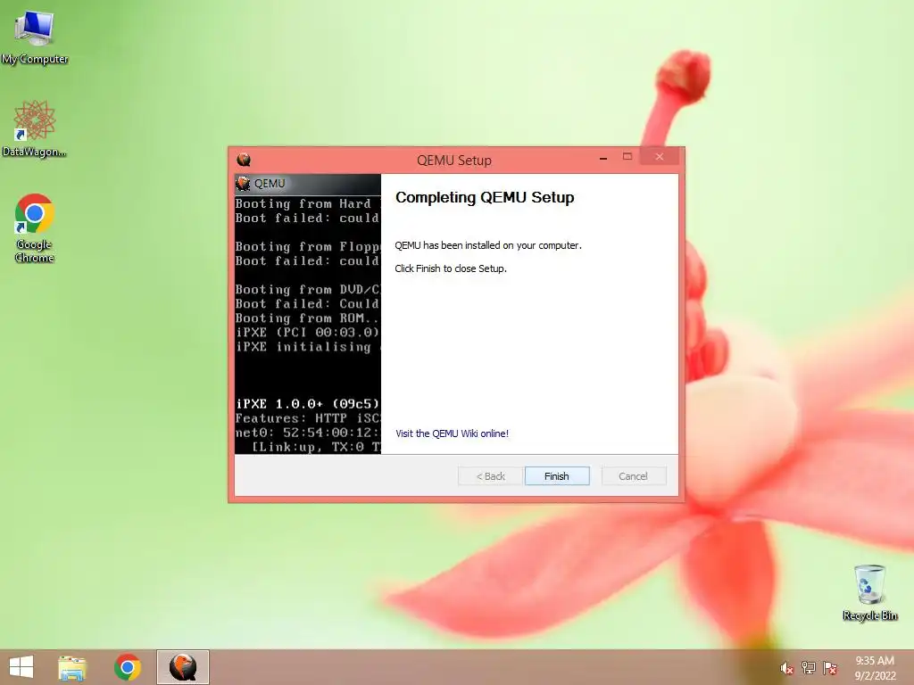The image size is (914, 685).
Task: Click the network tray icon
Action: click(809, 668)
